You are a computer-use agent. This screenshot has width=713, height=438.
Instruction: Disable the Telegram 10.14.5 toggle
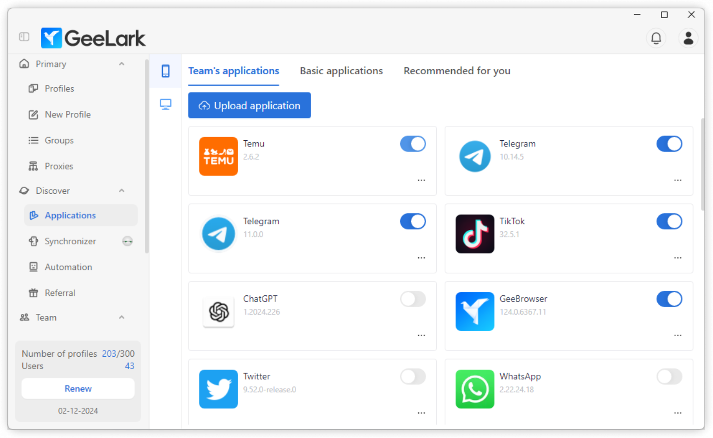coord(669,144)
